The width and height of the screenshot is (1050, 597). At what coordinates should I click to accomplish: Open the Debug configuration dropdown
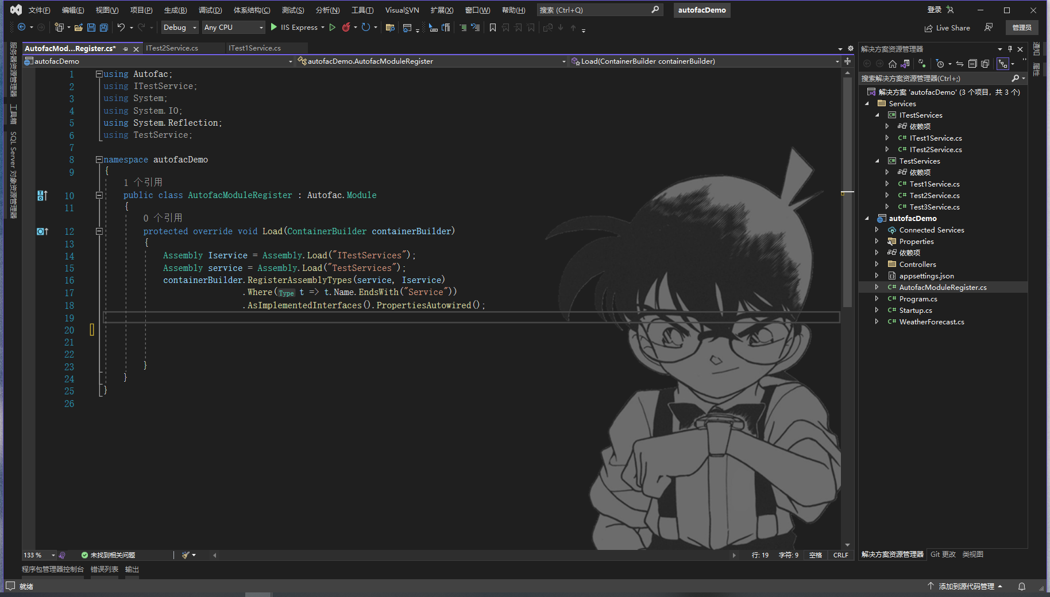pyautogui.click(x=179, y=27)
